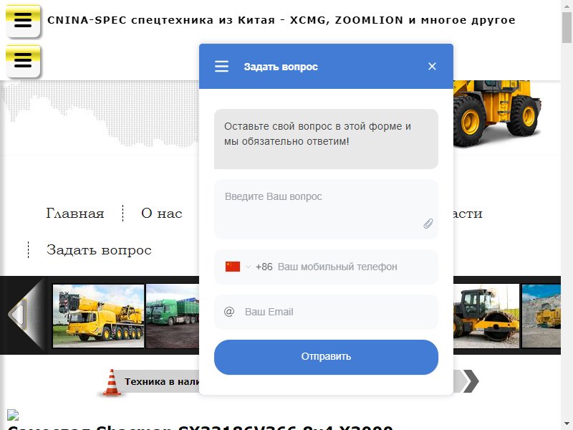573x430 pixels.
Task: Submit the form with Отправить button
Action: [326, 357]
